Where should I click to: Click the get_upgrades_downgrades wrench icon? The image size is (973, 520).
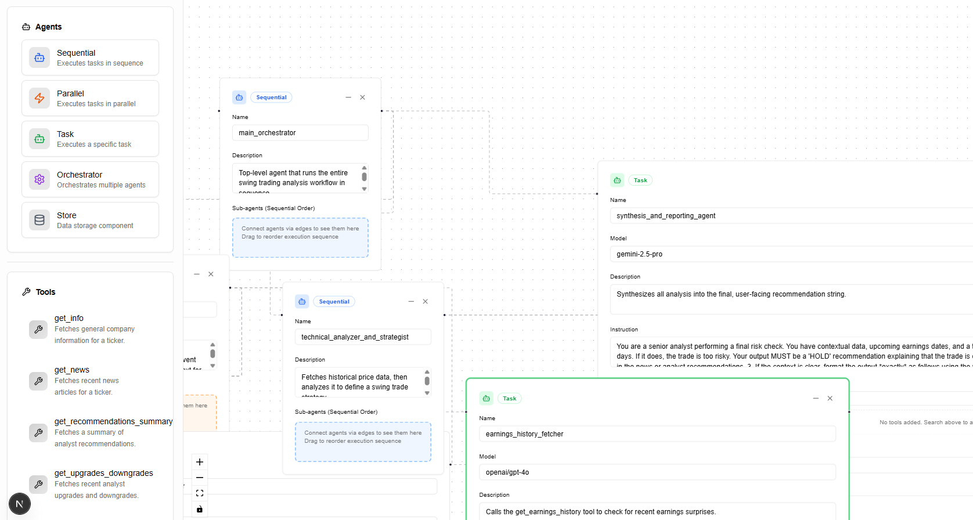38,484
